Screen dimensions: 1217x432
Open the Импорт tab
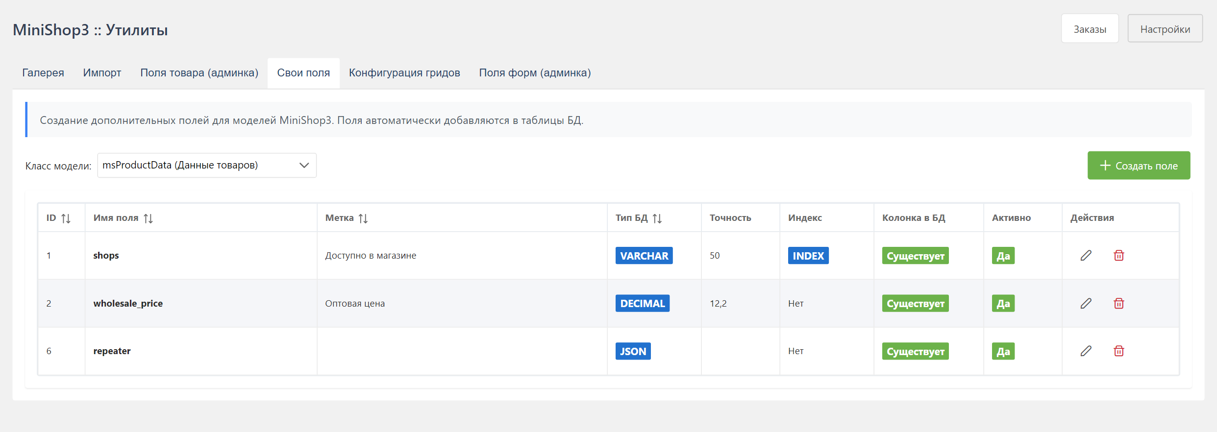coord(102,73)
